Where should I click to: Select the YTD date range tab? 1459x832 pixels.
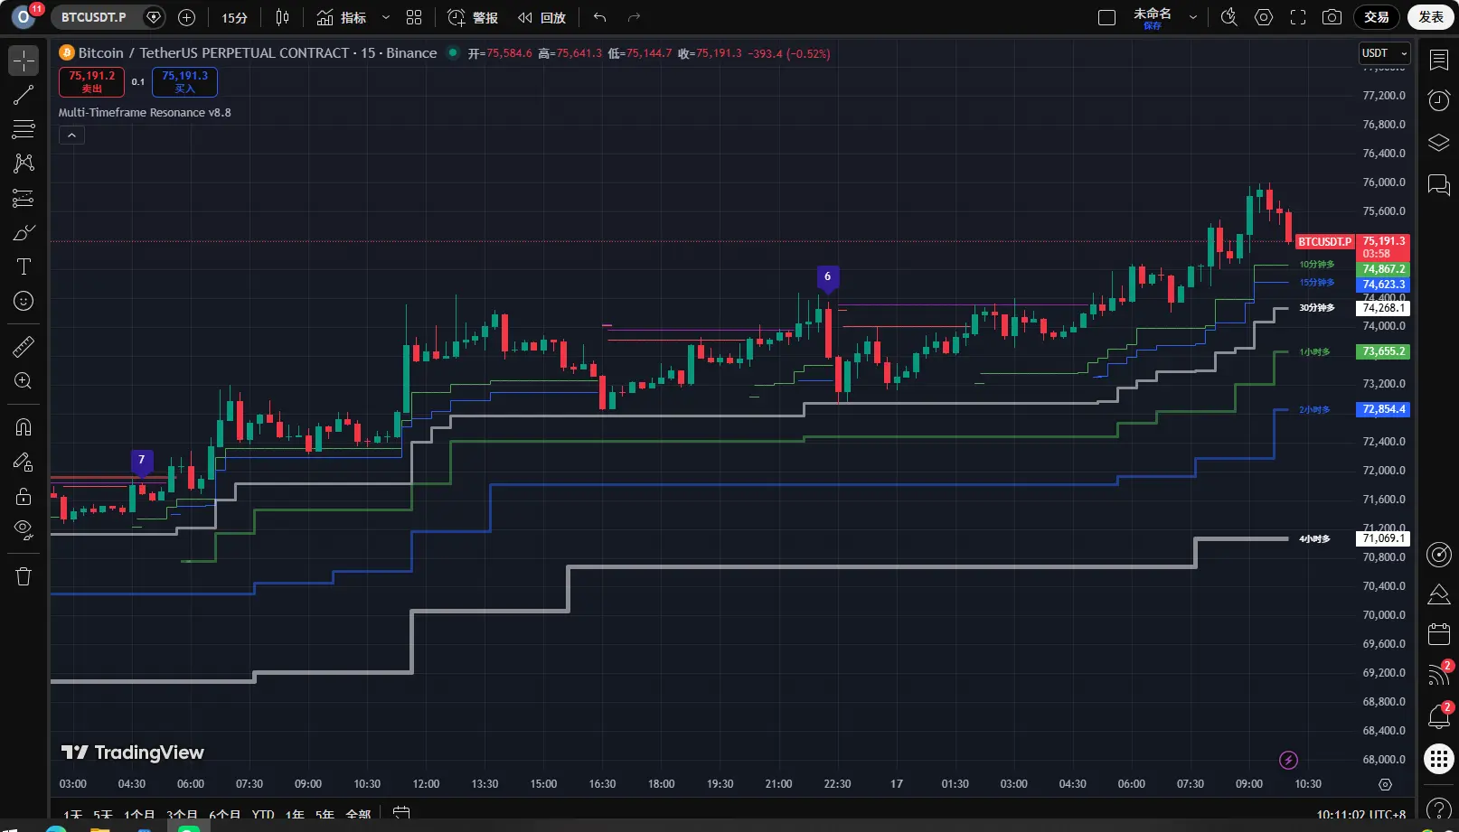(263, 815)
